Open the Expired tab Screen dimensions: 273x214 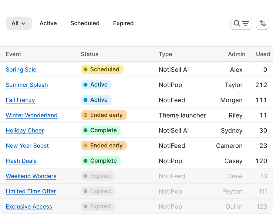[x=123, y=23]
